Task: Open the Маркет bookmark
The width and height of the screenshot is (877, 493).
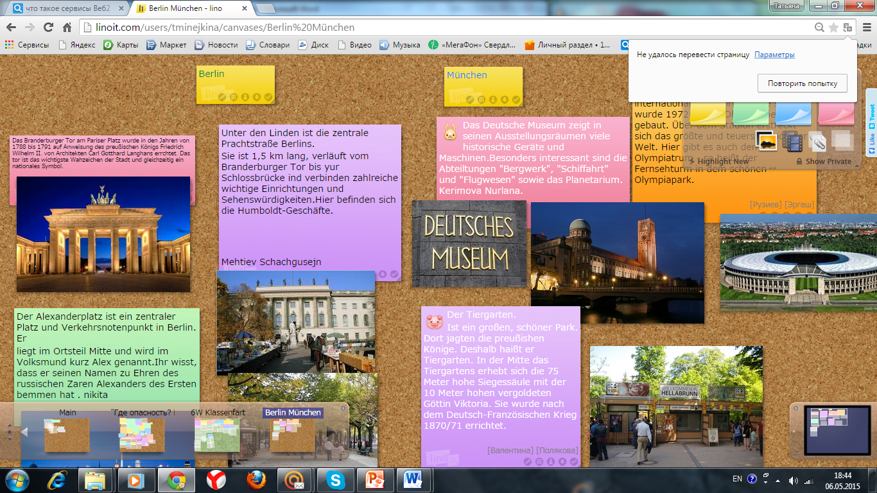Action: coord(167,45)
